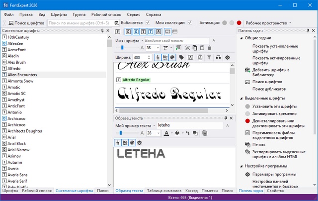Open the Шрифты menu
The image size is (318, 201).
click(59, 14)
